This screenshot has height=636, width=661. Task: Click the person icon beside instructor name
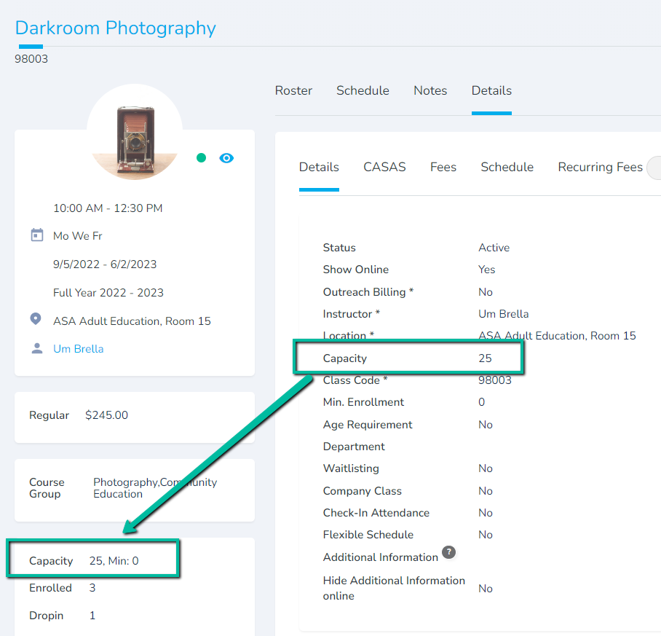coord(37,348)
